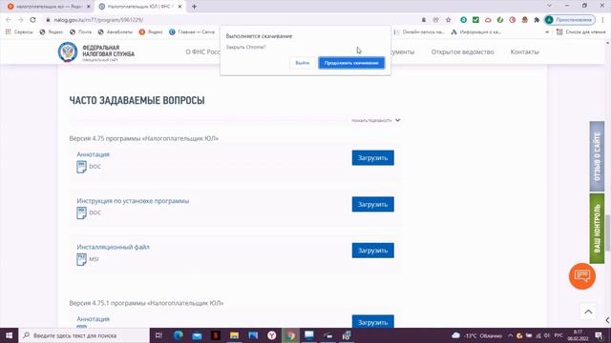Image resolution: width=611 pixels, height=343 pixels.
Task: Open the notification center icon
Action: (x=600, y=335)
